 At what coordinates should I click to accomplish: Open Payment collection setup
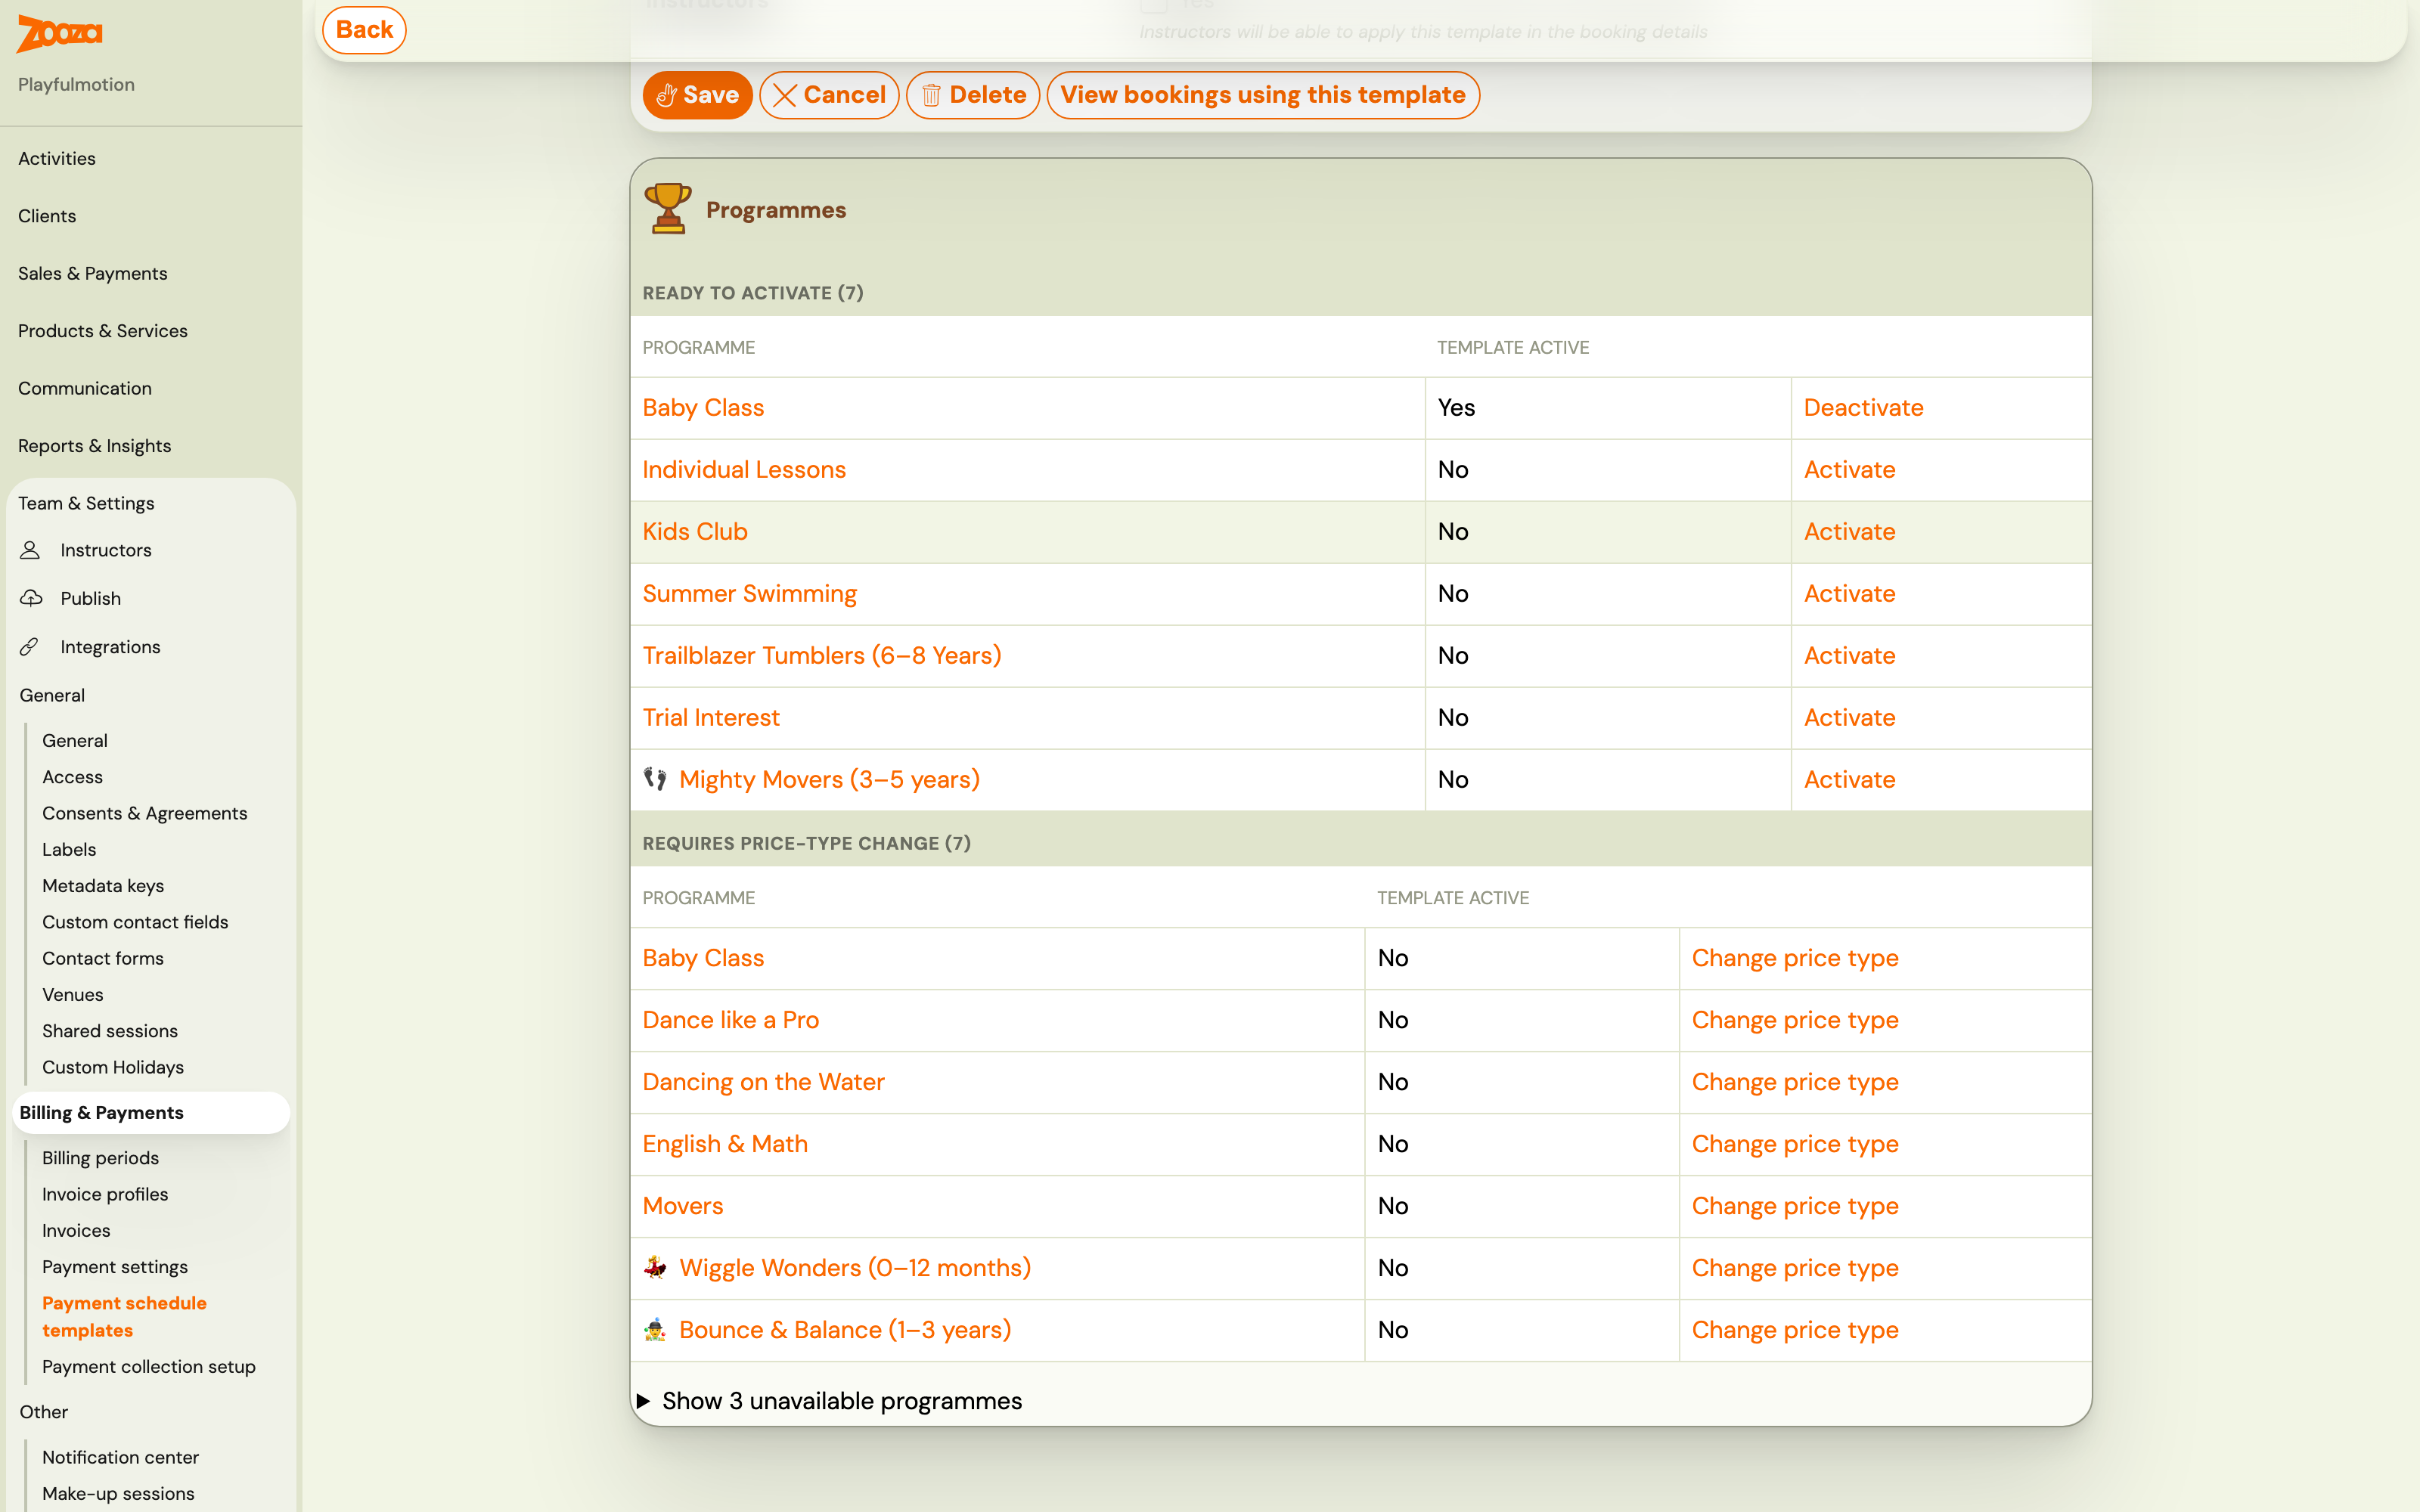click(149, 1367)
